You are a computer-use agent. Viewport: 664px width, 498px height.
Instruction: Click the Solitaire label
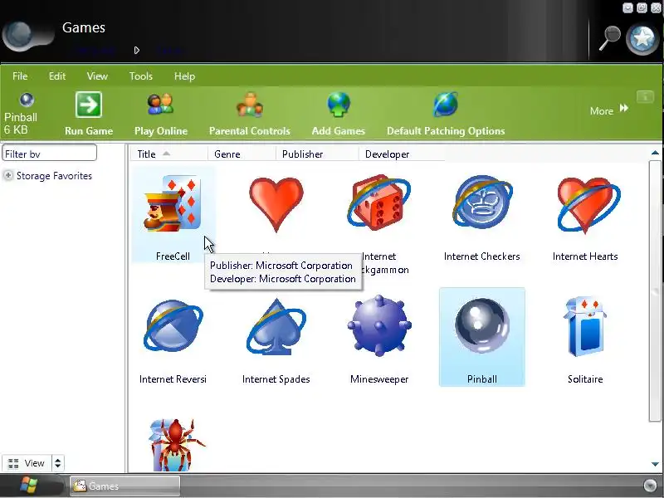tap(585, 379)
